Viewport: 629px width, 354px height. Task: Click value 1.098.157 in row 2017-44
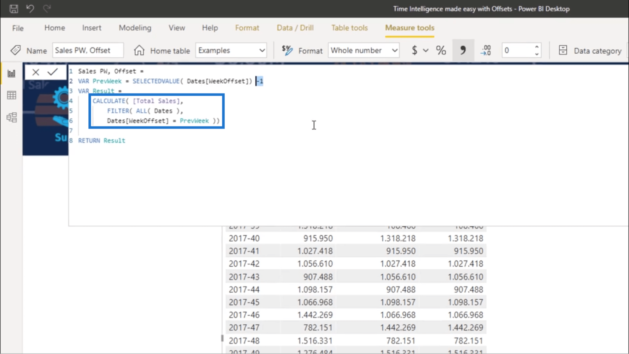click(x=315, y=290)
